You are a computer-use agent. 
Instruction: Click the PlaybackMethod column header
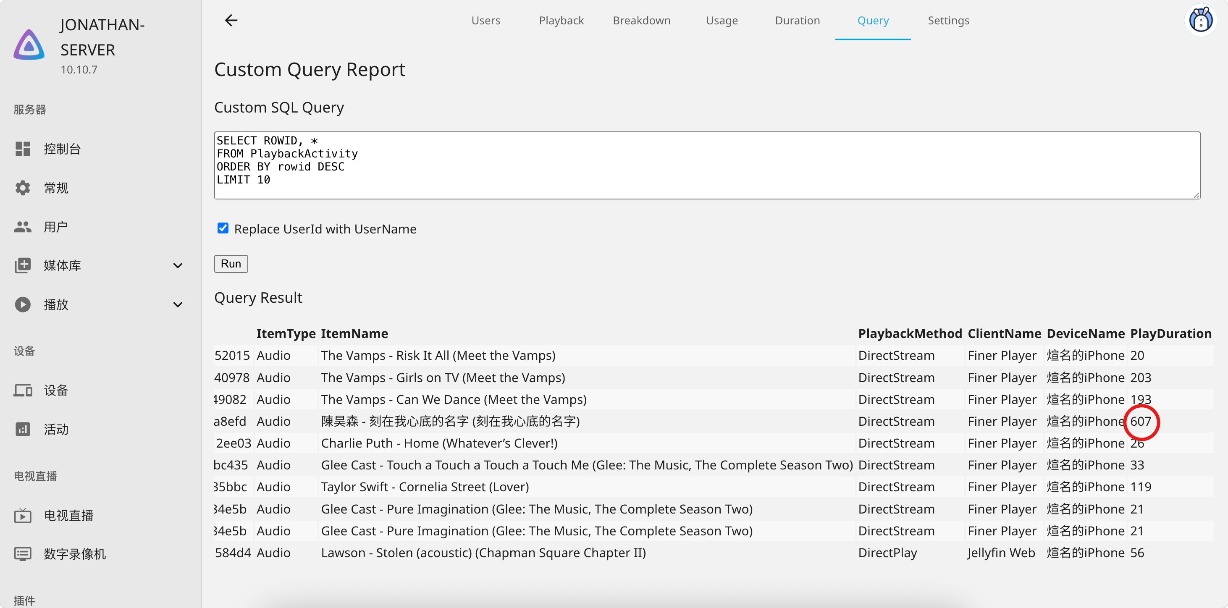pos(910,333)
